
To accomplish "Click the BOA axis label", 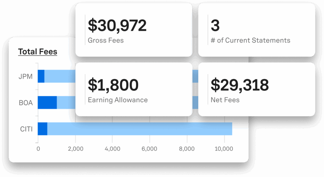I will [26, 103].
